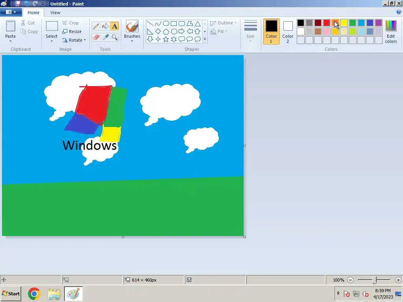This screenshot has width=403, height=302.
Task: Choose the Cloud callout shape
Action: (x=198, y=39)
